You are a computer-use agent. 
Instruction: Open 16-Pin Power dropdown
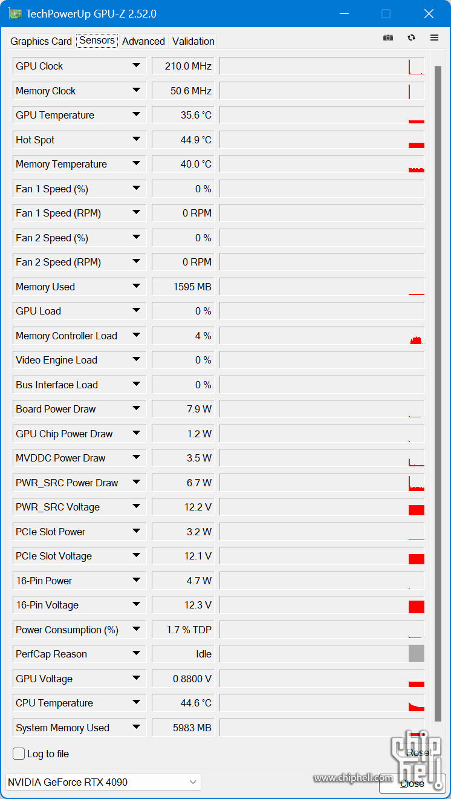pos(136,581)
